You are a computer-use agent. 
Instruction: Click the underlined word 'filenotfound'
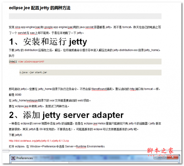point(99,89)
